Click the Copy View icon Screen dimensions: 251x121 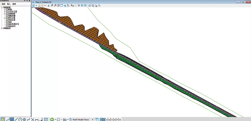click(89, 6)
